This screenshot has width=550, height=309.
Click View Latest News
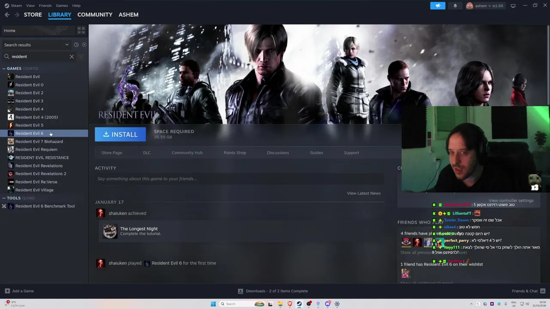tap(364, 193)
